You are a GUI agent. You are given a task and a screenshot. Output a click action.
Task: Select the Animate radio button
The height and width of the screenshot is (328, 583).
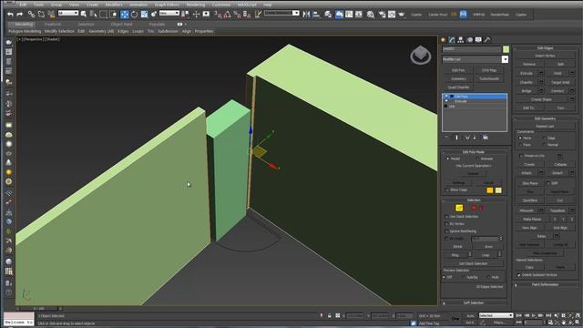tap(477, 159)
